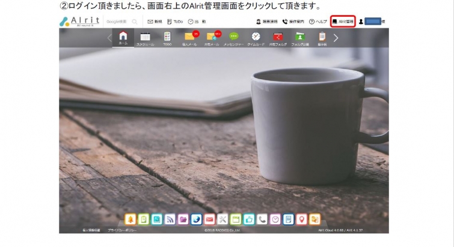Open the スケジュール calendar icon
This screenshot has width=454, height=247.
point(145,37)
